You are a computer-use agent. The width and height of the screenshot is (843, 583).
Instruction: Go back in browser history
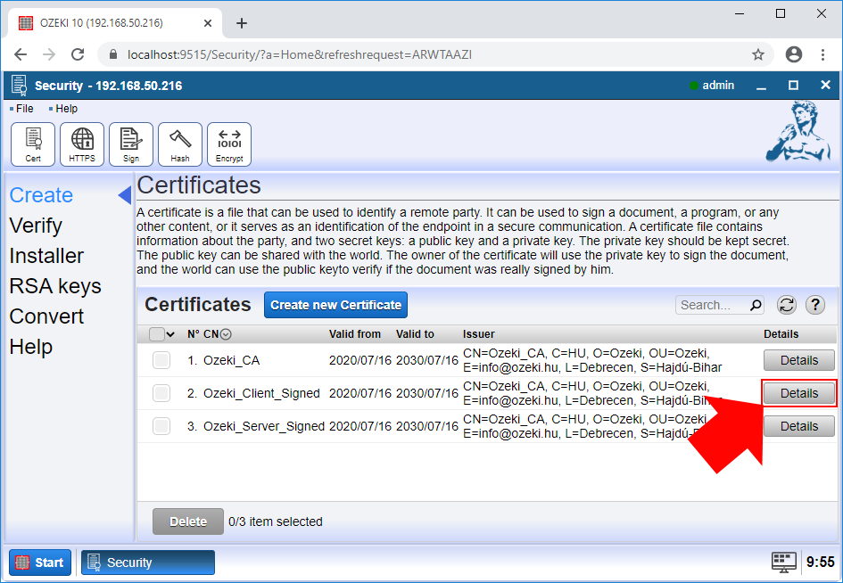[21, 54]
